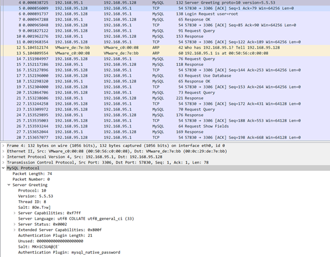Select packet 23 Request Query row
The height and width of the screenshot is (257, 330).
click(165, 109)
